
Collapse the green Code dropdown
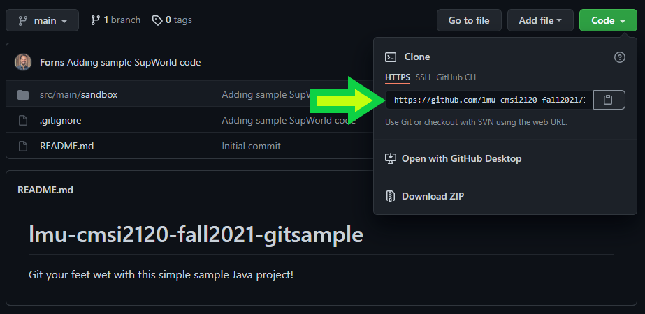[608, 20]
